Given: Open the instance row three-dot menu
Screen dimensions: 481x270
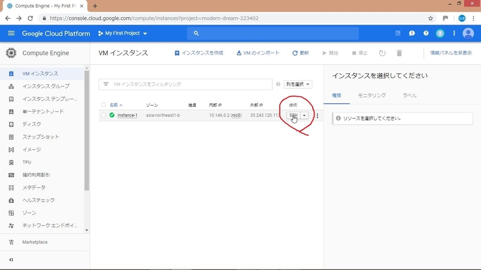Looking at the screenshot, I should pyautogui.click(x=318, y=115).
